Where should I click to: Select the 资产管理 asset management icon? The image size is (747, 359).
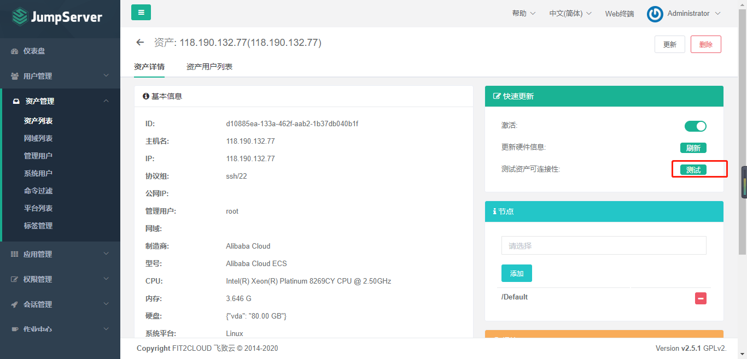click(x=15, y=101)
